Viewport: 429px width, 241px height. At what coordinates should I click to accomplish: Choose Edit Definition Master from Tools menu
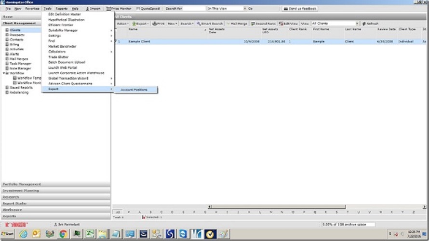[65, 14]
